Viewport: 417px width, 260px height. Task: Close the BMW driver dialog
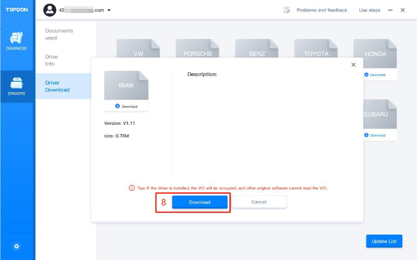tap(353, 64)
